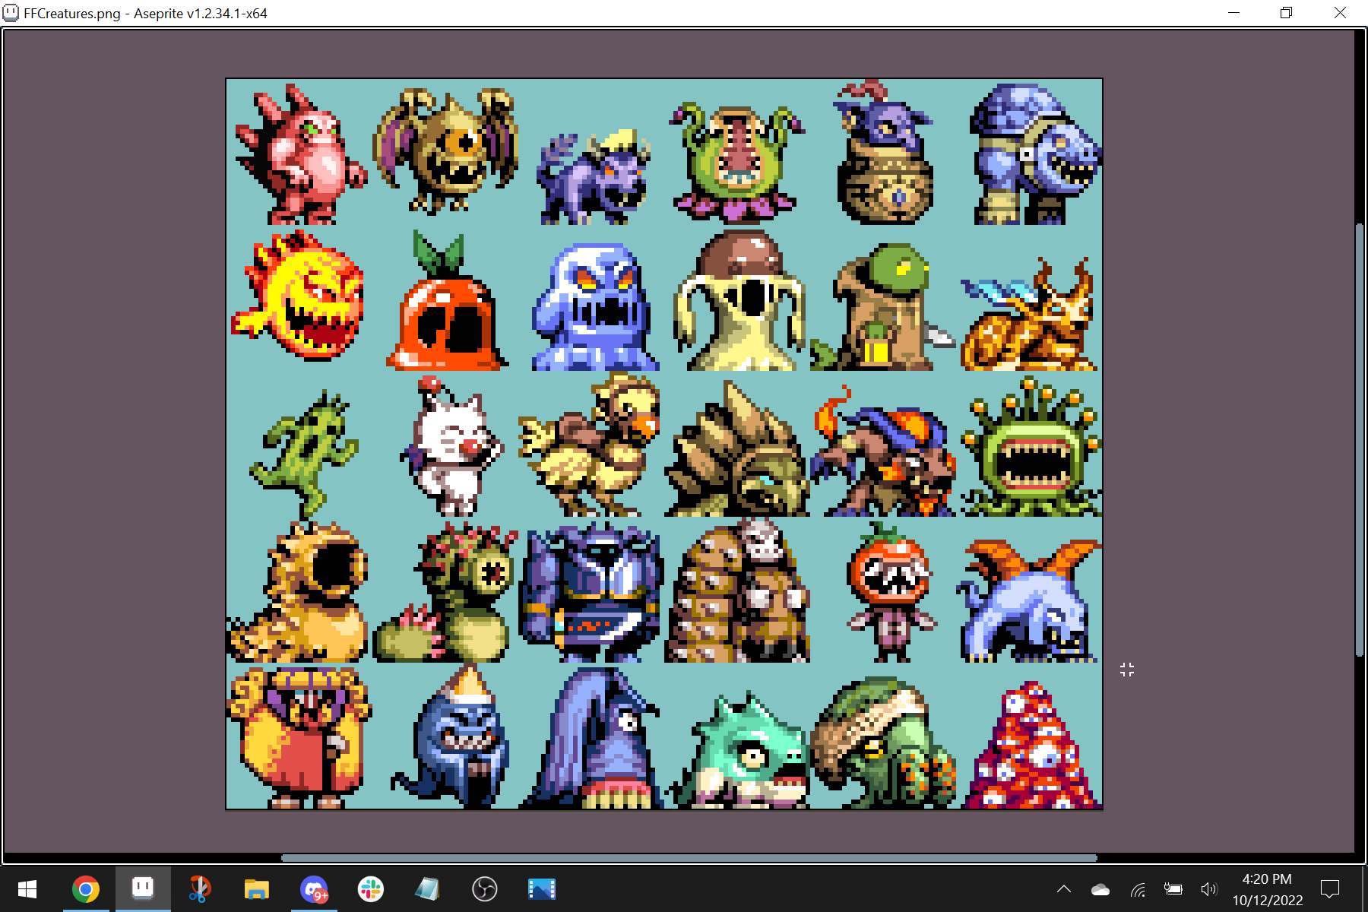
Task: Click the one-eyed winged Ahriman sprite
Action: click(x=445, y=150)
